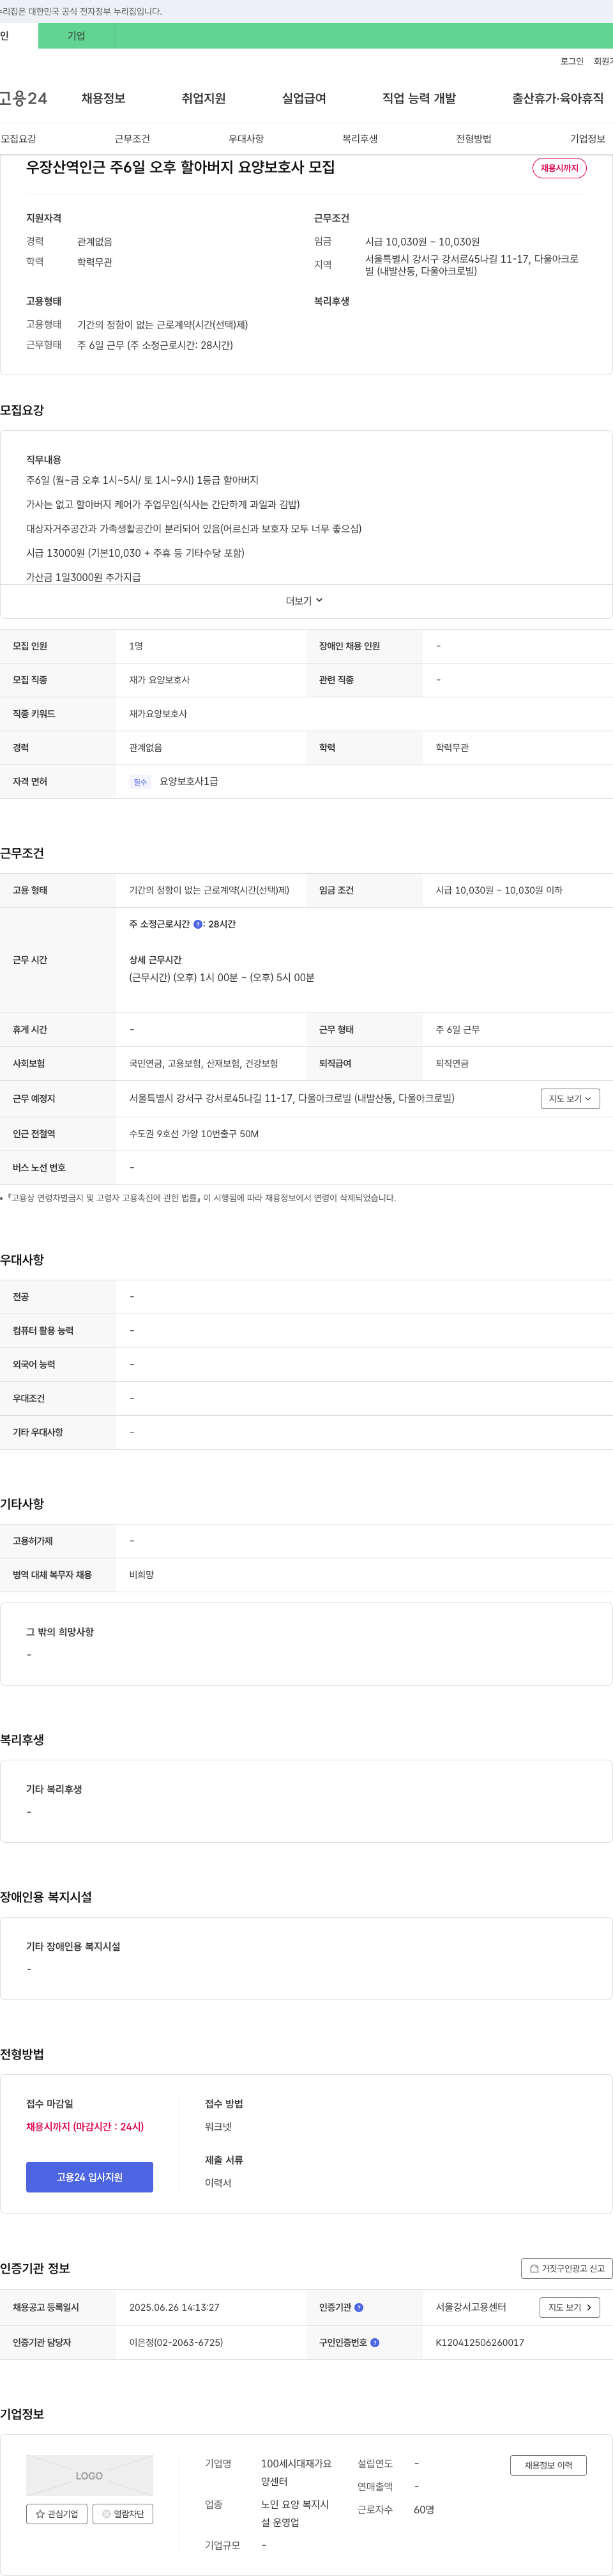Click 시급 10,030원 ~ 10,030원 이하 wage value

tap(499, 890)
